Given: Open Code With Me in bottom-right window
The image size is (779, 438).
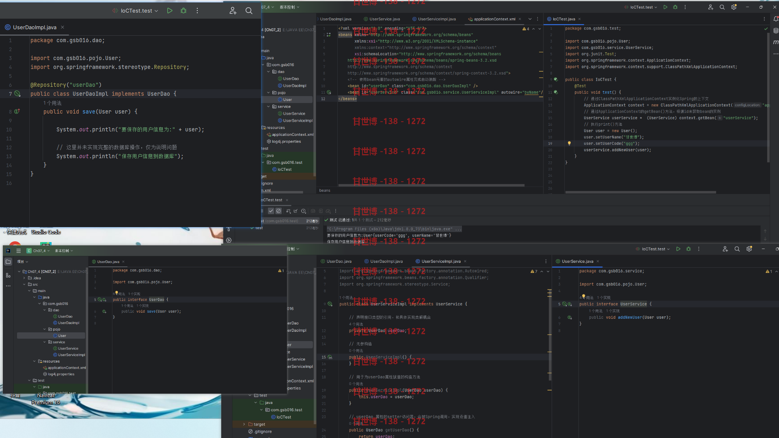Looking at the screenshot, I should (x=725, y=249).
